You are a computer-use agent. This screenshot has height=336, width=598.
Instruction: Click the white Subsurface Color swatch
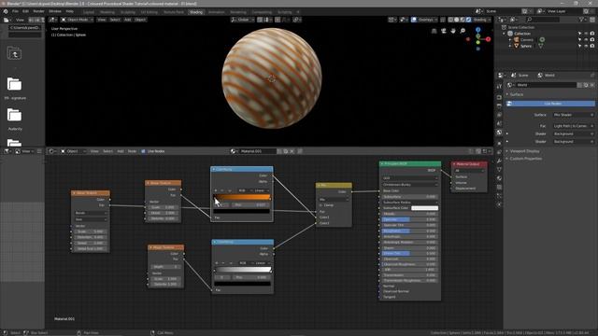point(424,208)
